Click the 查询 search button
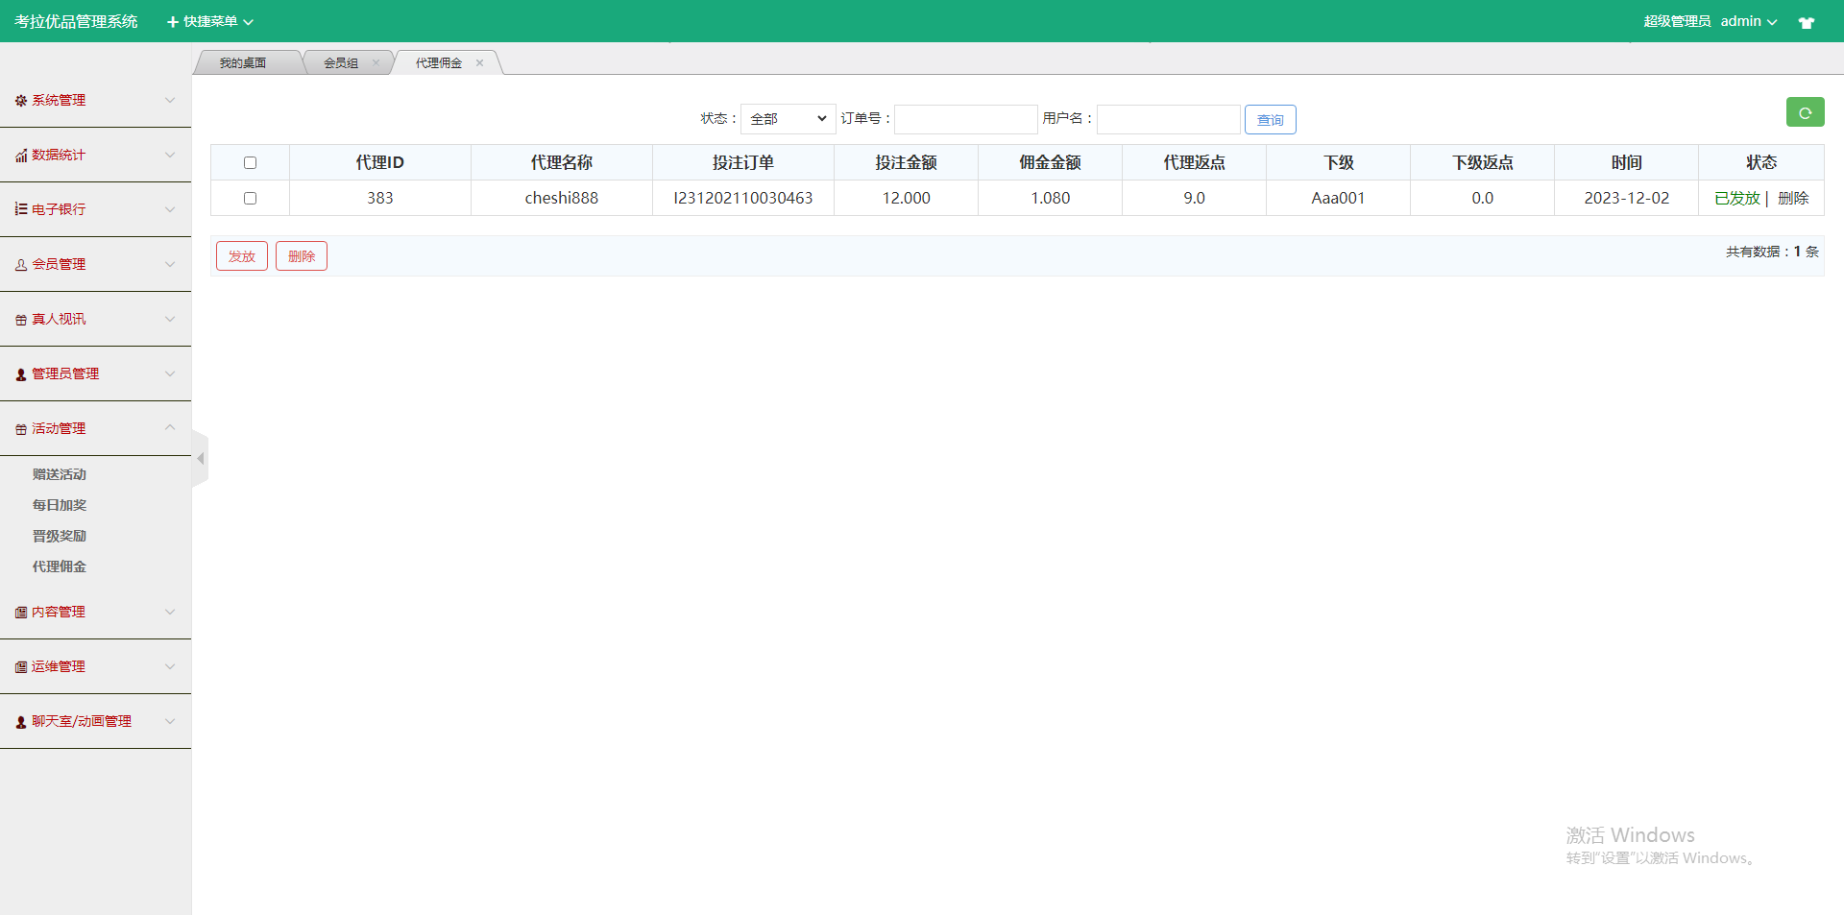 pyautogui.click(x=1270, y=119)
